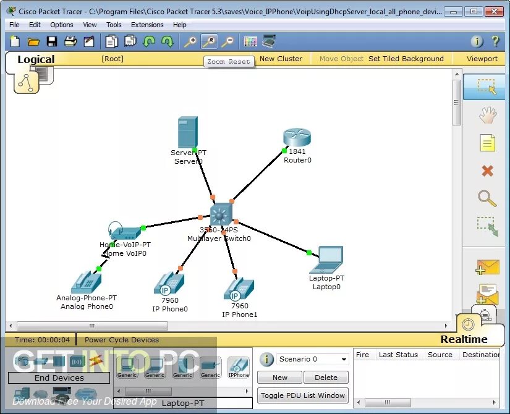
Task: Open the Activity Wizard toolbar icon
Action: (x=89, y=41)
